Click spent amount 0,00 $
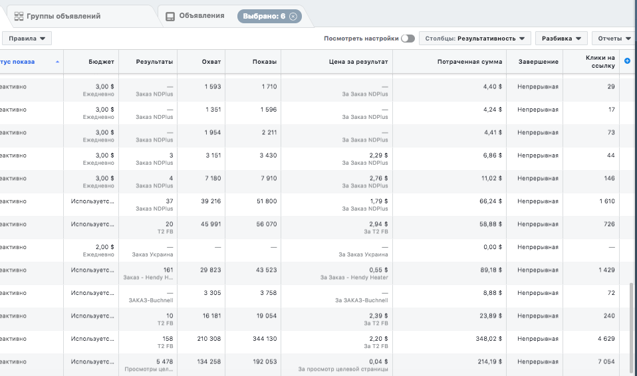This screenshot has height=376, width=637. coord(493,247)
